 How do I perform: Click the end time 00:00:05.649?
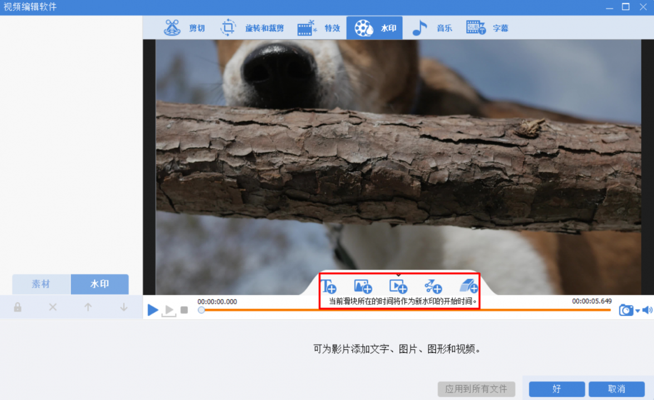click(x=592, y=301)
